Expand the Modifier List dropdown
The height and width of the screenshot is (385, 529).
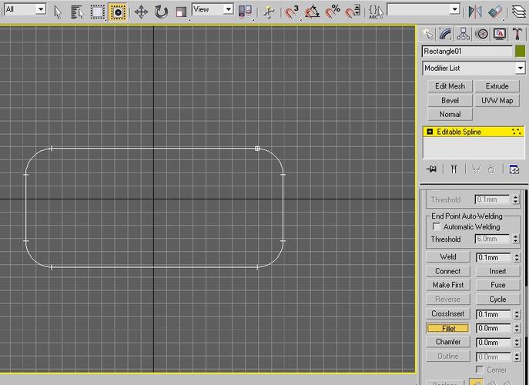[520, 69]
